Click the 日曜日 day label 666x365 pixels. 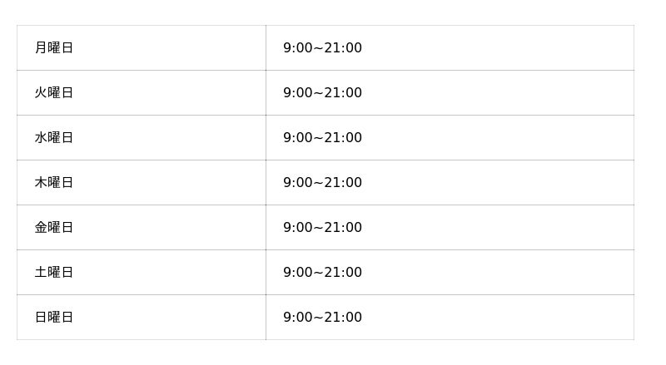(54, 318)
